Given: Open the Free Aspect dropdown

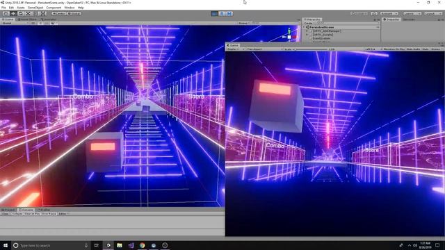Looking at the screenshot, I should pos(264,49).
